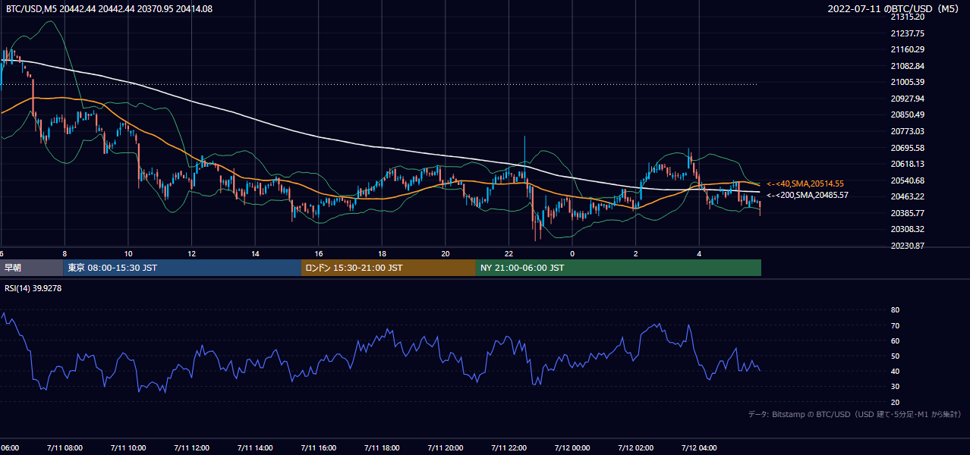The height and width of the screenshot is (455, 970).
Task: Click hour tick 8 under price chart
Action: (65, 254)
